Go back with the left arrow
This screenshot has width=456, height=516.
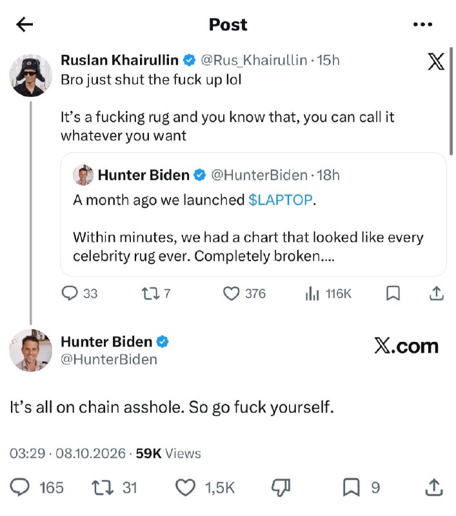(x=25, y=25)
